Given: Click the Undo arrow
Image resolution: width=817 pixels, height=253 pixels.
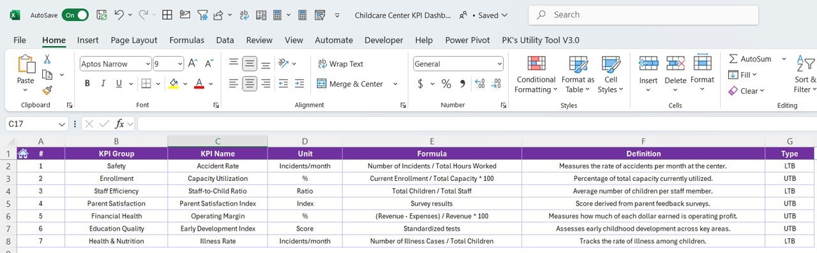Looking at the screenshot, I should pos(119,14).
